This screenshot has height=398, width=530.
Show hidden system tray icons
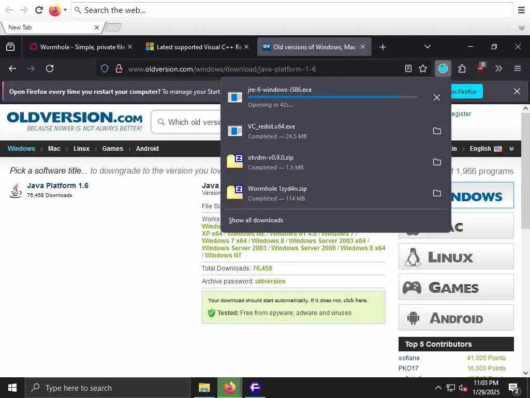pyautogui.click(x=438, y=388)
